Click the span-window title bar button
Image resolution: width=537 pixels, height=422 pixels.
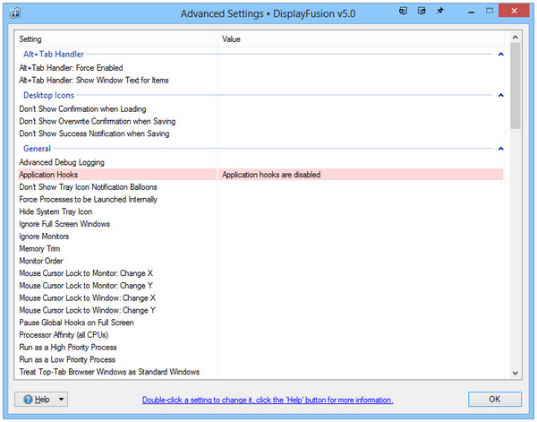tap(422, 11)
